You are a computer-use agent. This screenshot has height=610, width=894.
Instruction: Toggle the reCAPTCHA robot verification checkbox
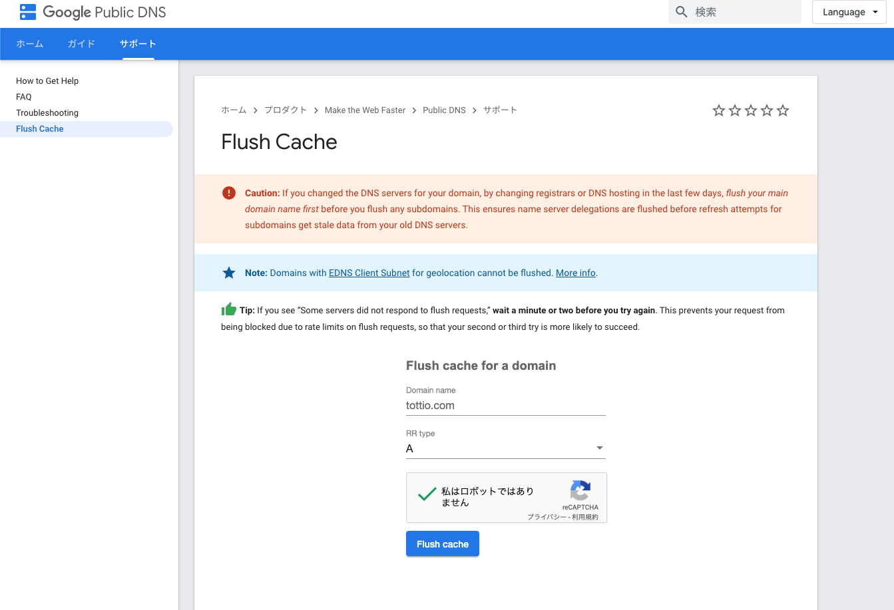click(427, 495)
